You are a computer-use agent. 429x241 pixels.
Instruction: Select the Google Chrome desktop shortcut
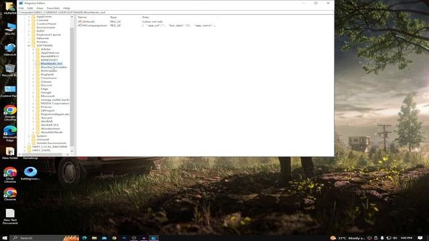click(x=10, y=113)
